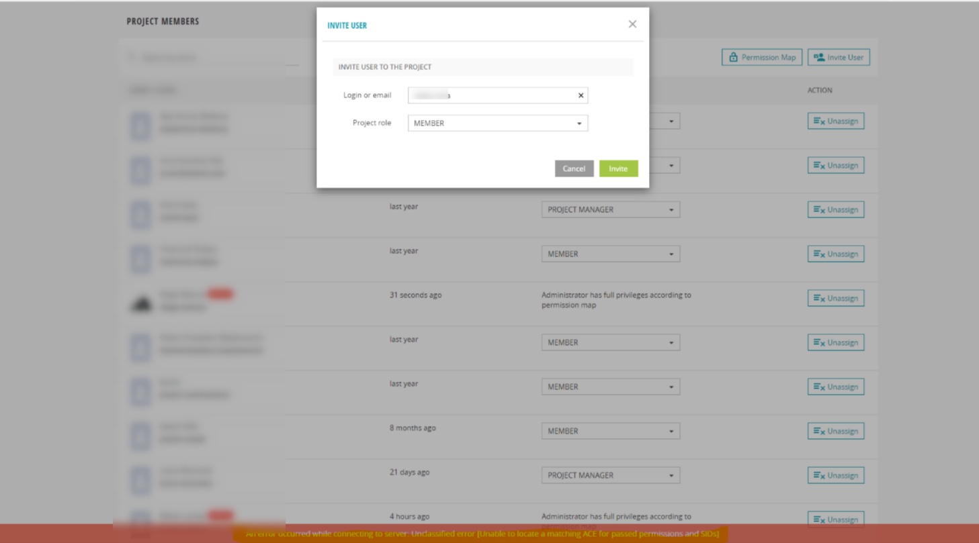Clear the email field using the X icon
Screen dimensions: 979x543
580,95
